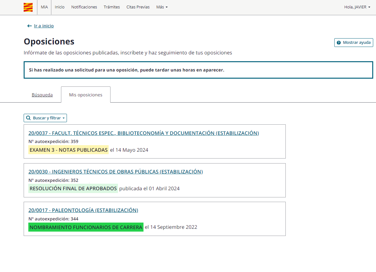The image size is (376, 272).
Task: Click the Oposiciones page heading
Action: (x=49, y=41)
